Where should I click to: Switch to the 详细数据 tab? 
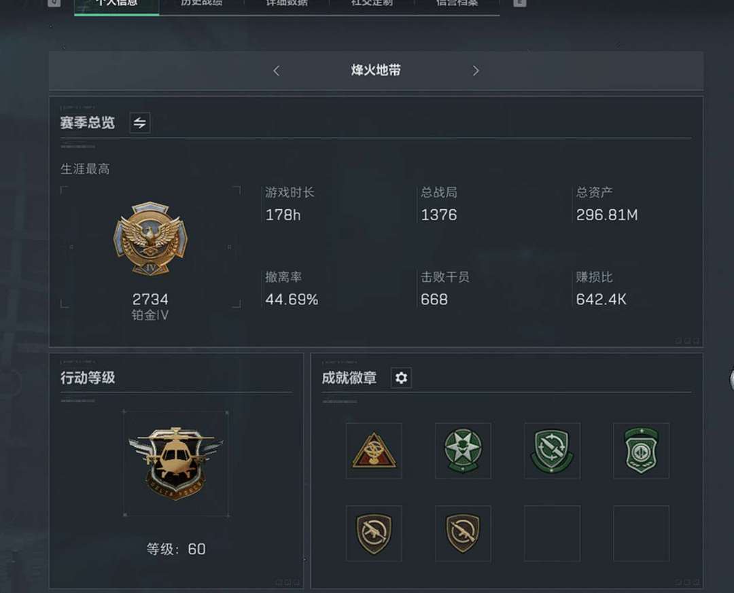pos(287,4)
